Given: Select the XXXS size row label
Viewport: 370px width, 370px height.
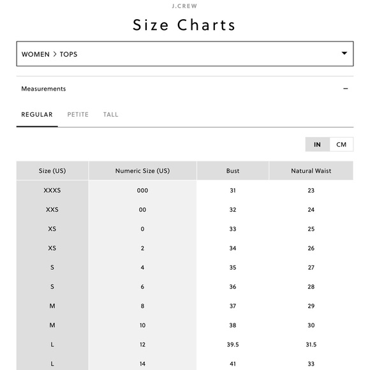Looking at the screenshot, I should tap(52, 191).
